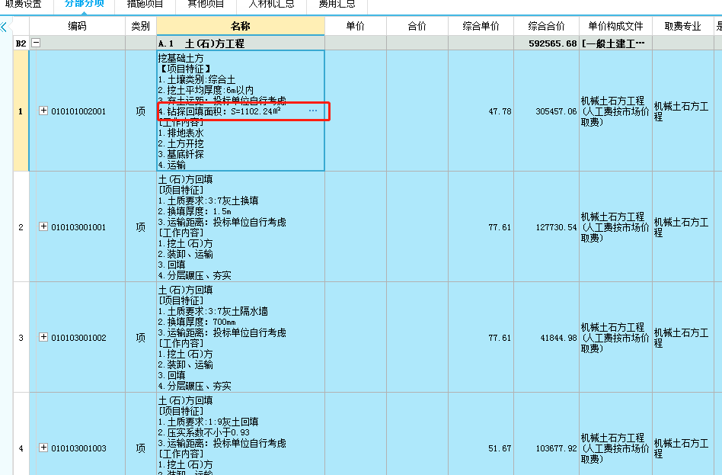Select the 挖基础土方 name cell
This screenshot has width=722, height=475.
[x=241, y=111]
